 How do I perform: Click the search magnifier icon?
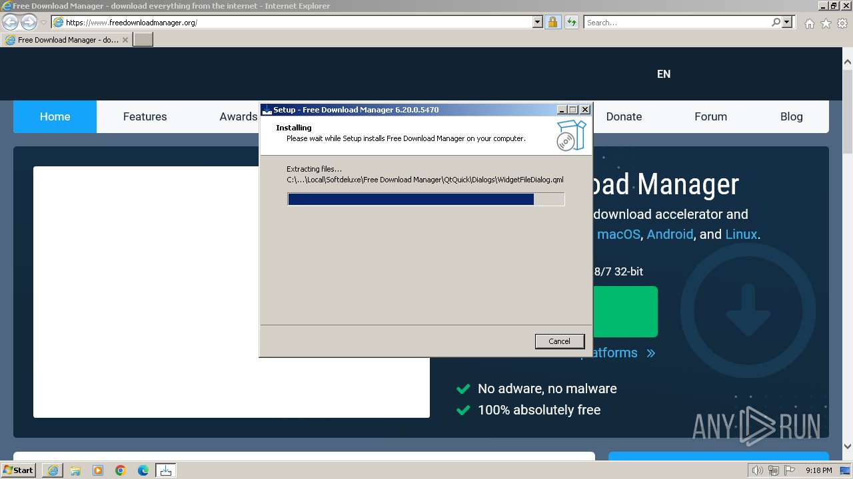point(776,22)
